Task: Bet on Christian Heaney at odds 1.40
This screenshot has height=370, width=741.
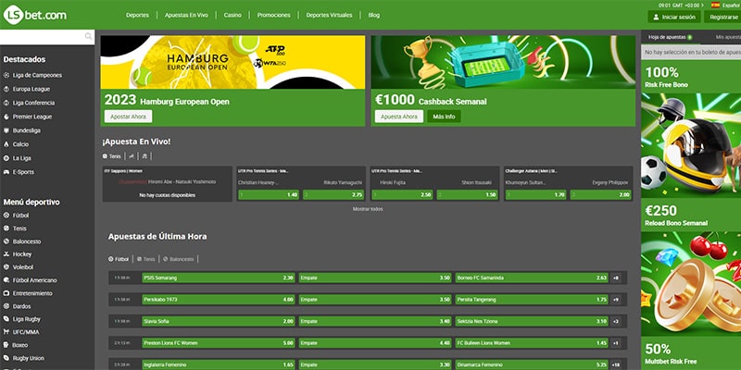Action: pyautogui.click(x=269, y=195)
